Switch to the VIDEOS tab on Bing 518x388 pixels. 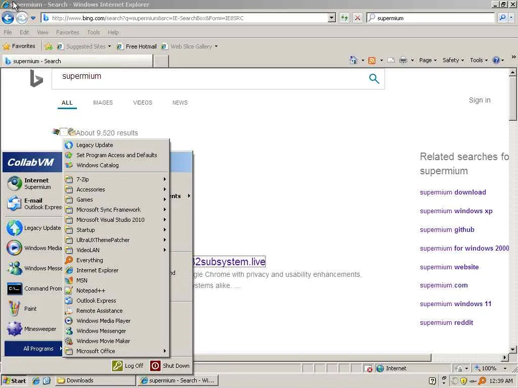click(142, 103)
